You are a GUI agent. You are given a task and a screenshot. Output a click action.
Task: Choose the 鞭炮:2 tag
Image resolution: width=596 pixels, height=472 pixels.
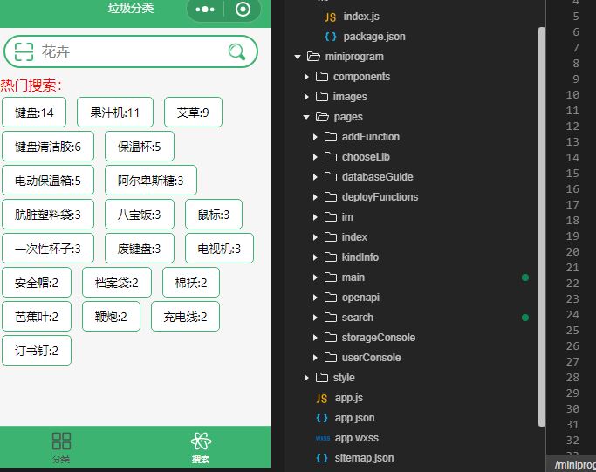[x=111, y=317]
